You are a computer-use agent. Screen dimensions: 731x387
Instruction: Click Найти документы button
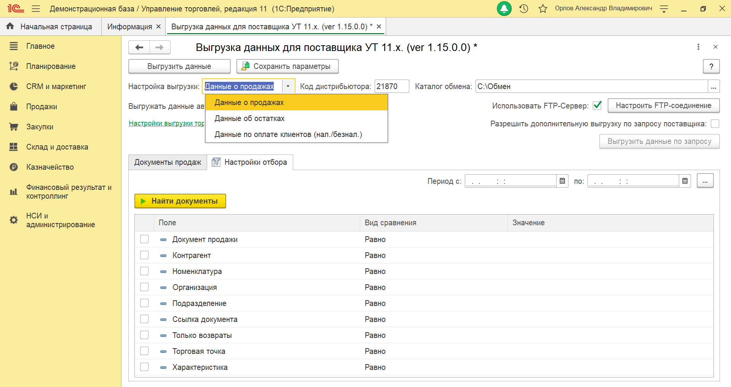pyautogui.click(x=180, y=201)
